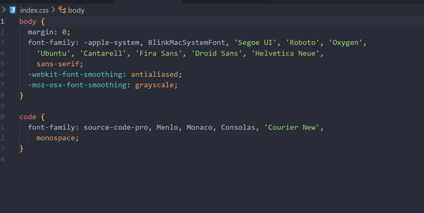This screenshot has width=424, height=213.
Task: Click 'grayscale' value
Action: pos(154,85)
